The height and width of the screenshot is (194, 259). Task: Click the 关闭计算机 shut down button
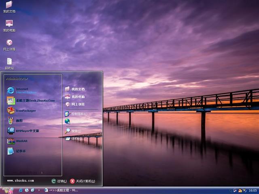coord(83,181)
